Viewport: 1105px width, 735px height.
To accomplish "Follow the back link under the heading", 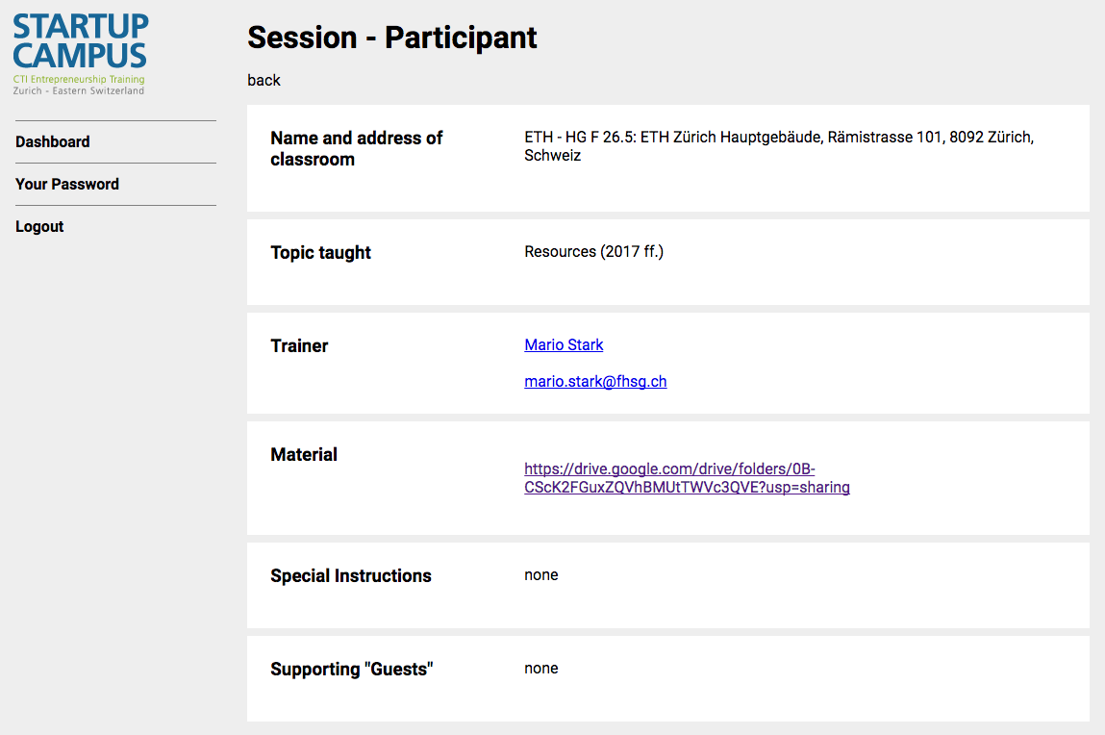I will click(264, 81).
